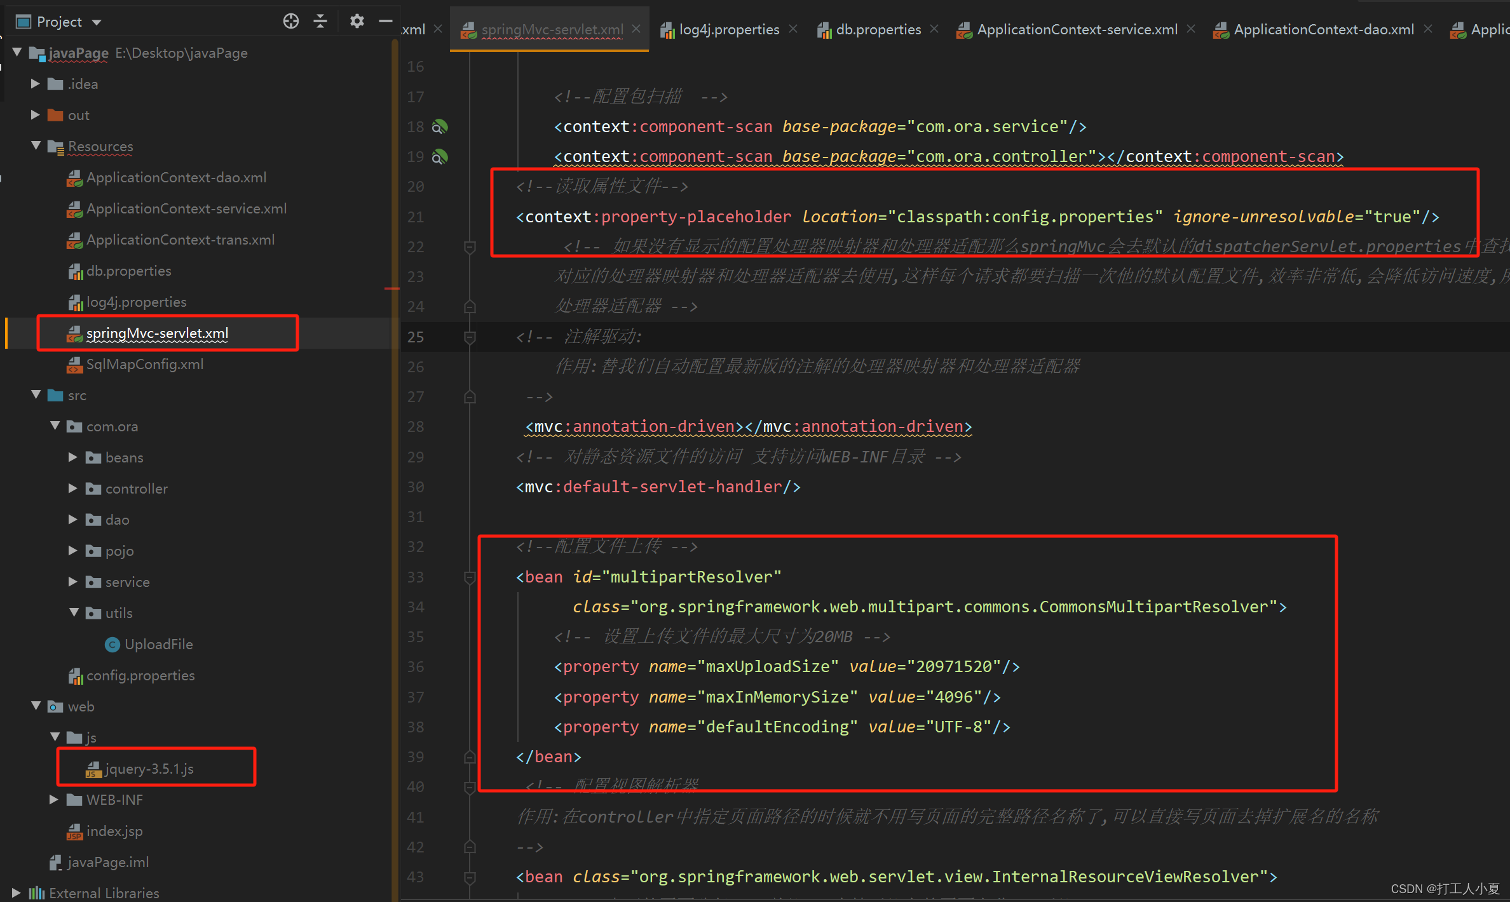The height and width of the screenshot is (902, 1510).
Task: Click the locate/scroll-from-source target icon
Action: tap(290, 22)
